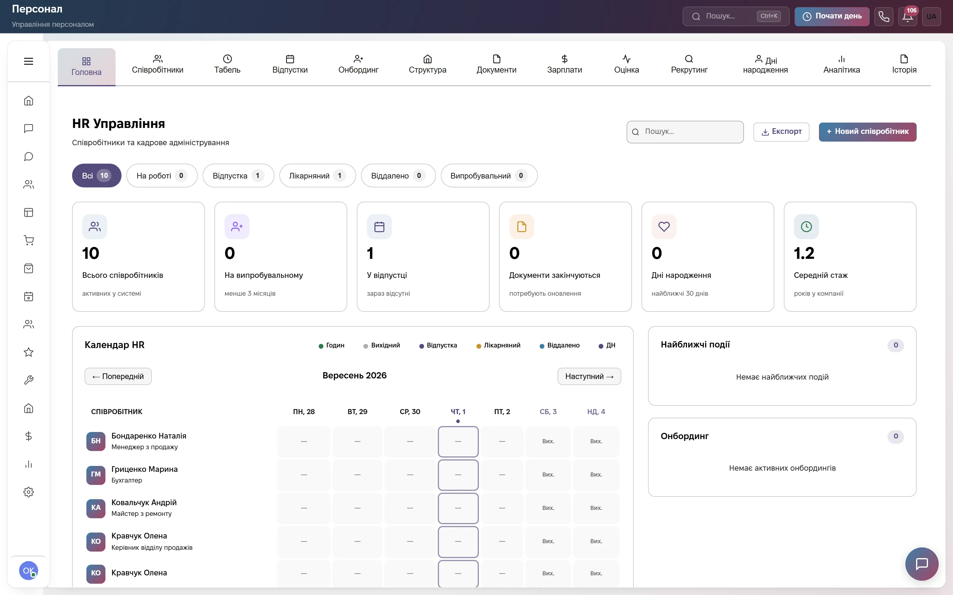This screenshot has width=953, height=595.
Task: Click the phone call icon in header
Action: tap(884, 16)
